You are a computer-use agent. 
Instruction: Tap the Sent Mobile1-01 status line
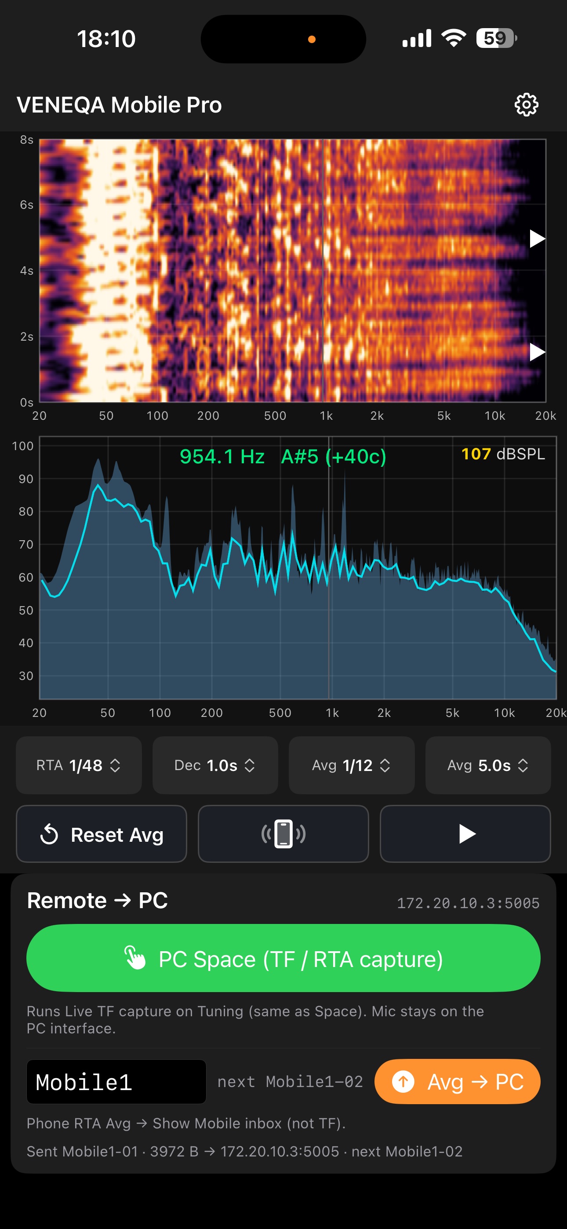coord(244,1151)
